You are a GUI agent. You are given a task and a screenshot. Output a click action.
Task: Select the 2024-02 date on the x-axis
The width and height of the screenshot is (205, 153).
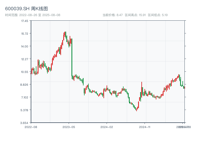(107, 127)
